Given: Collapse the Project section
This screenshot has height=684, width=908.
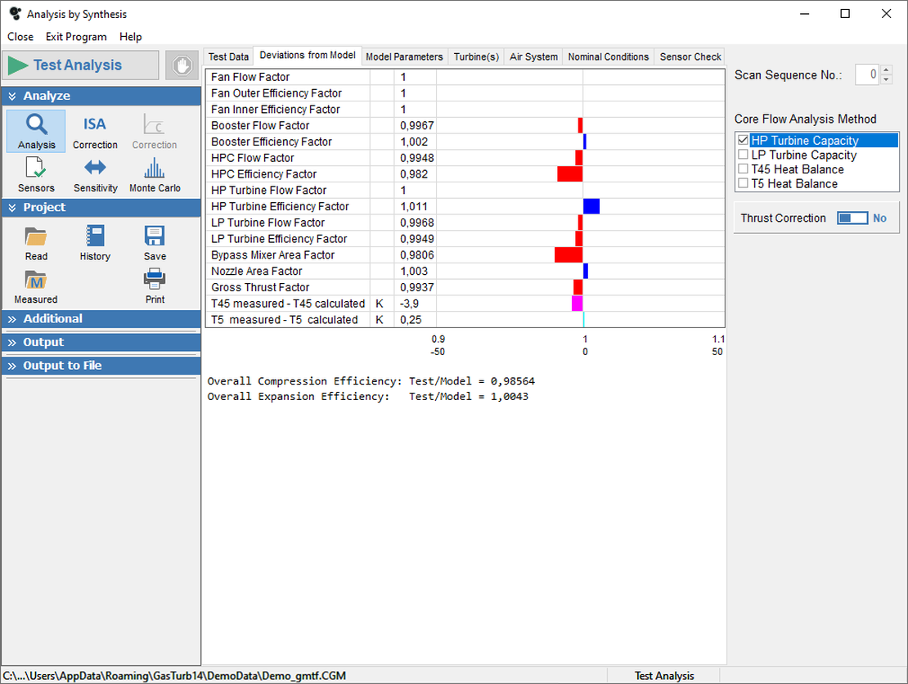Looking at the screenshot, I should (x=101, y=207).
